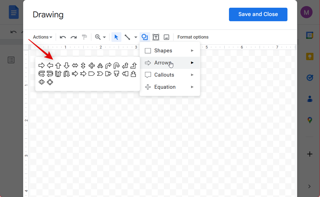This screenshot has width=320, height=197.
Task: Open the Google account avatar M
Action: 306,12
